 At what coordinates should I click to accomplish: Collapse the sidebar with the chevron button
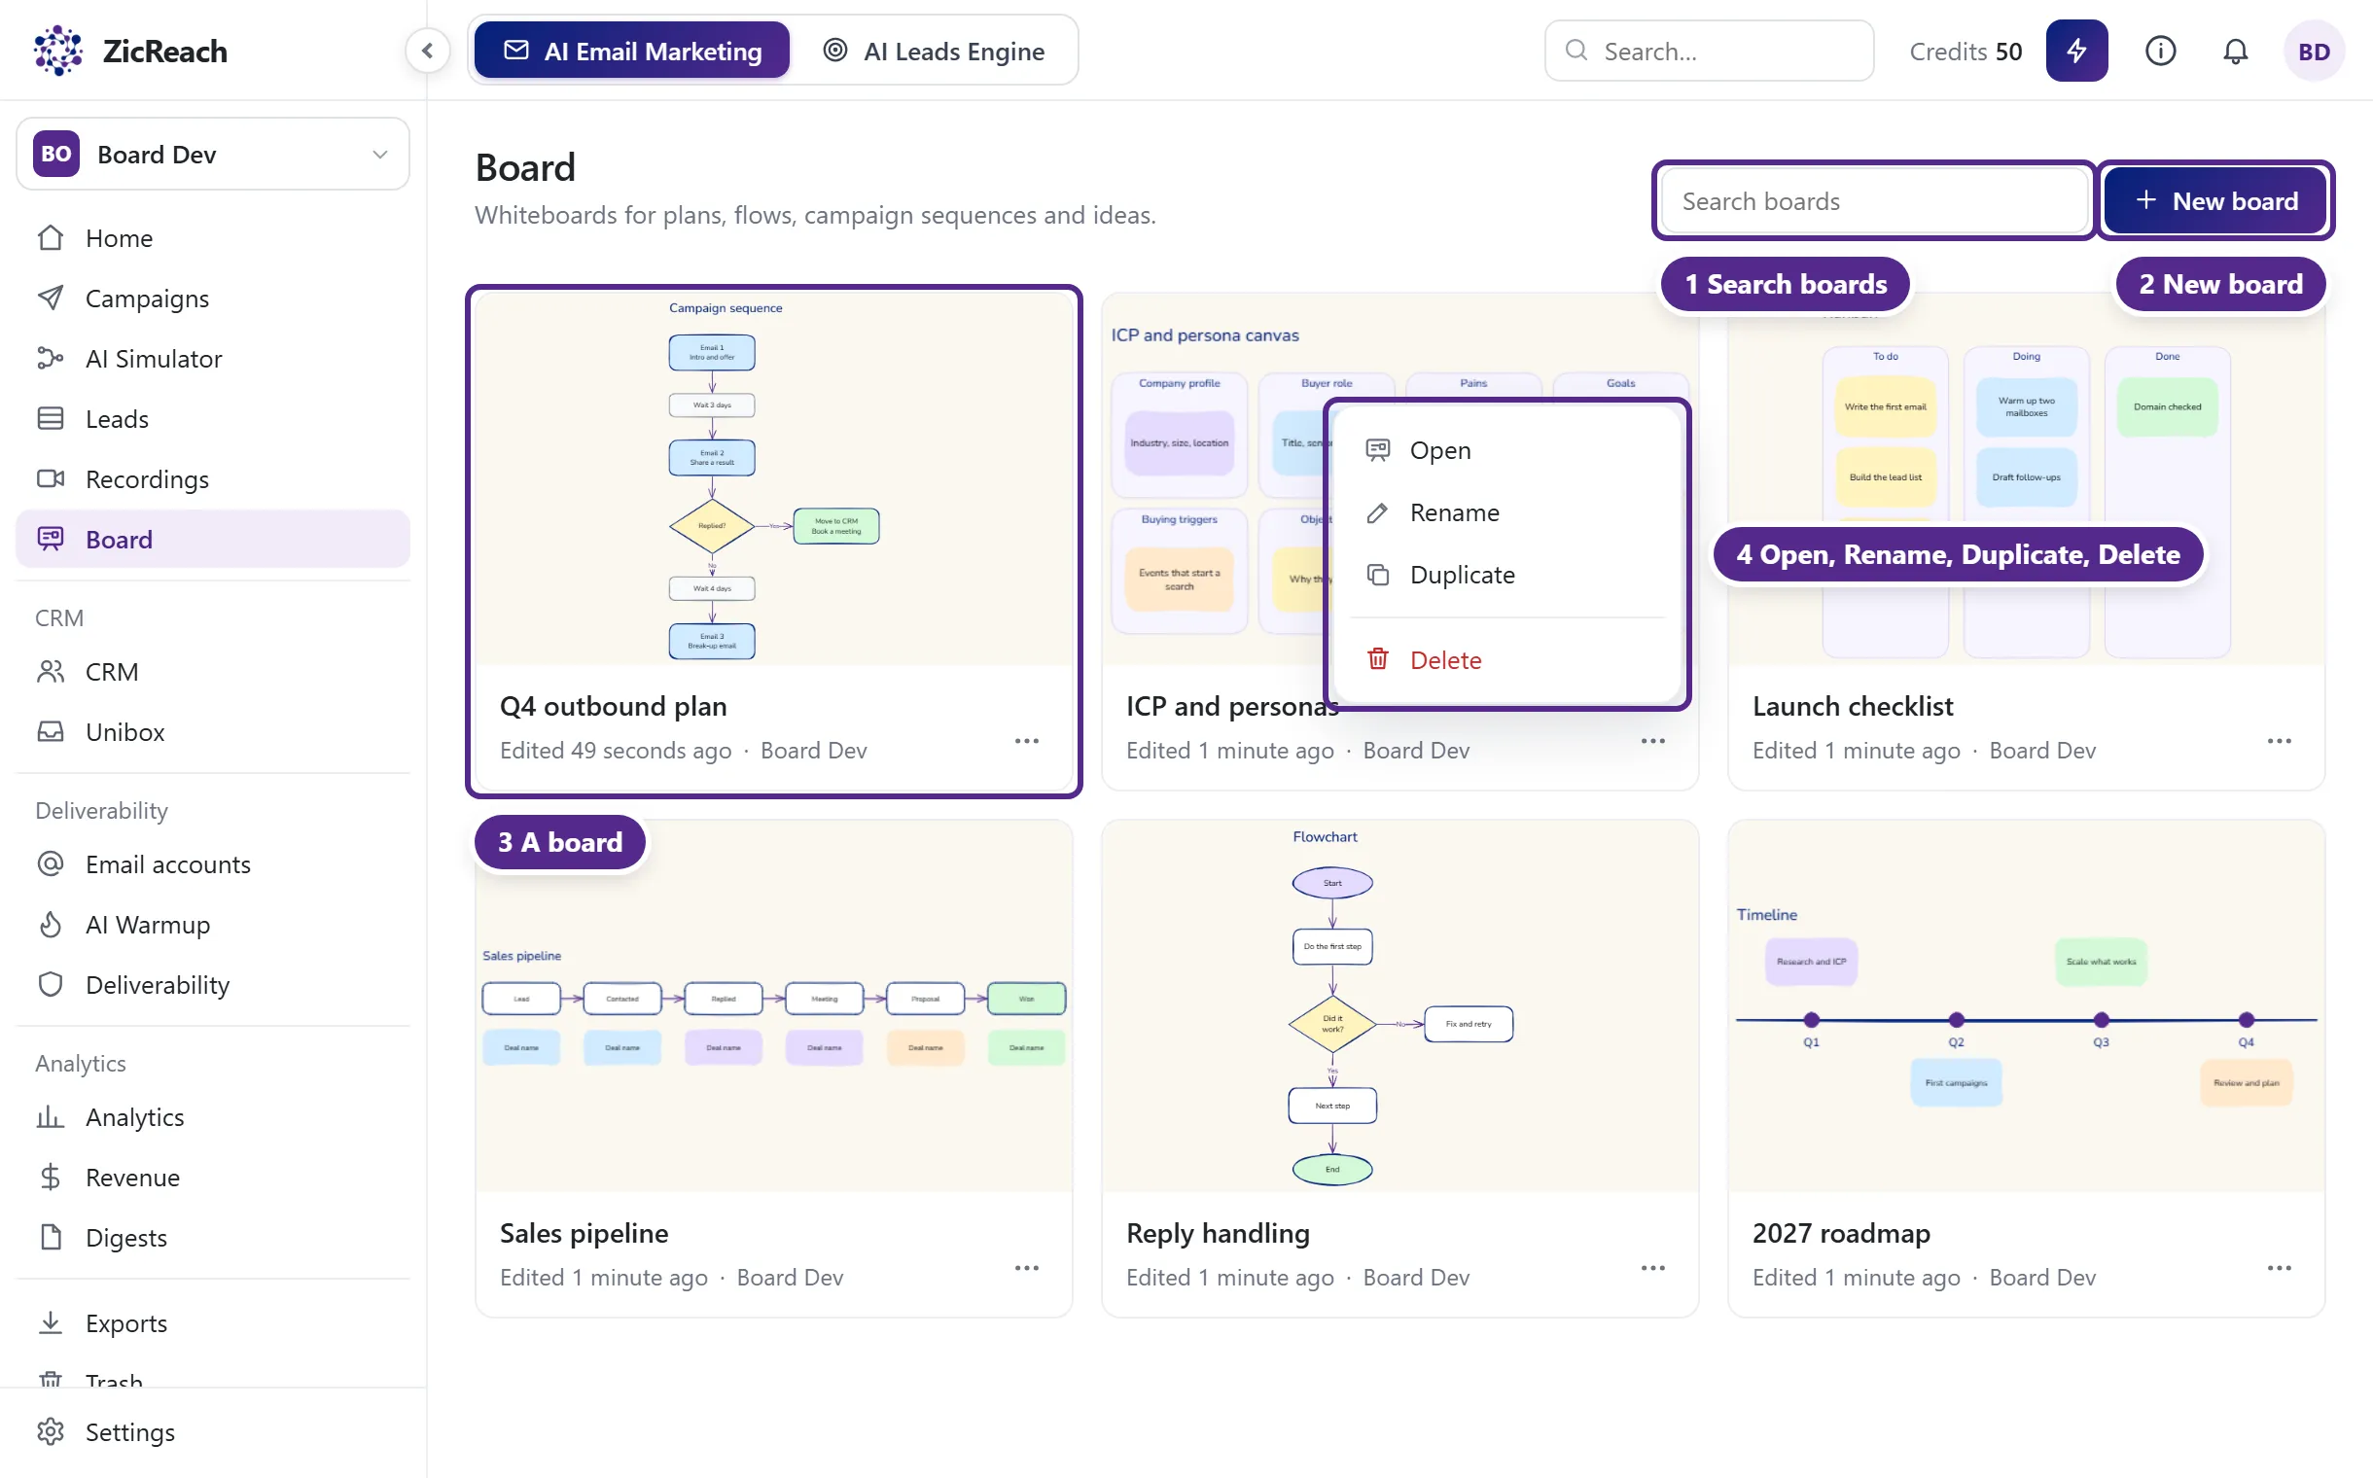tap(427, 51)
